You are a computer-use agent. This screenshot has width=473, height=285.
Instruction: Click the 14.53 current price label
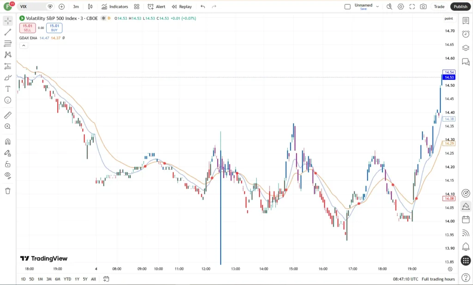449,77
